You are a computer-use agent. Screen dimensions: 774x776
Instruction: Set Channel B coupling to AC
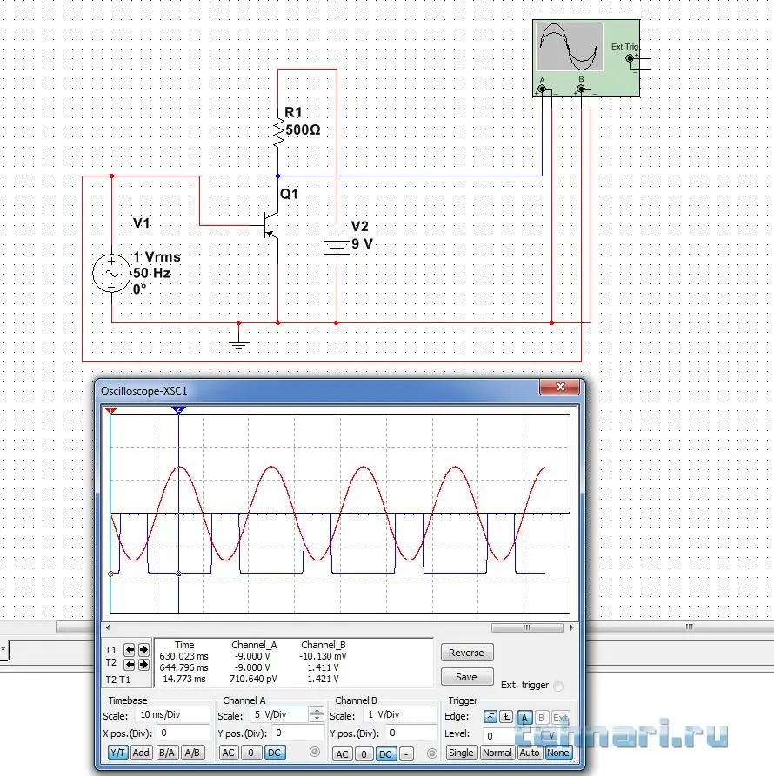(342, 754)
